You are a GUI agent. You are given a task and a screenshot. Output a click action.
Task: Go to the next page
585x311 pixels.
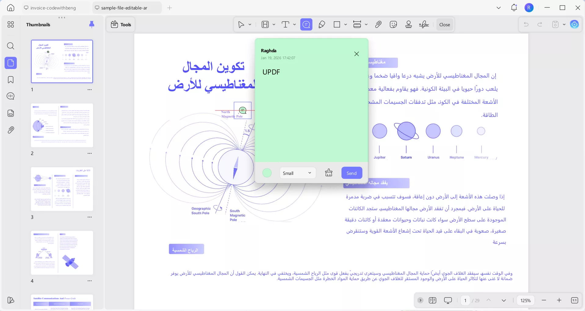(x=504, y=301)
